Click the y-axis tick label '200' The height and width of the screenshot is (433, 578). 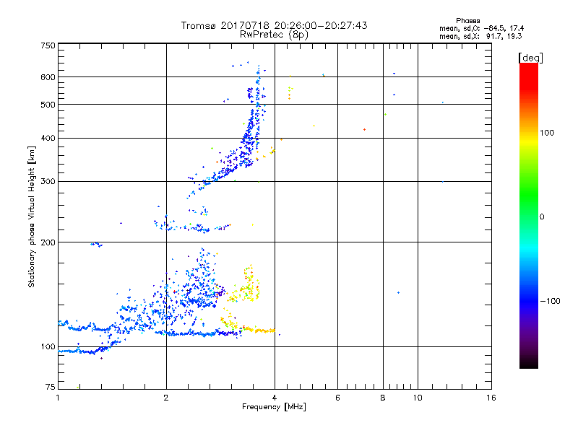coord(48,242)
